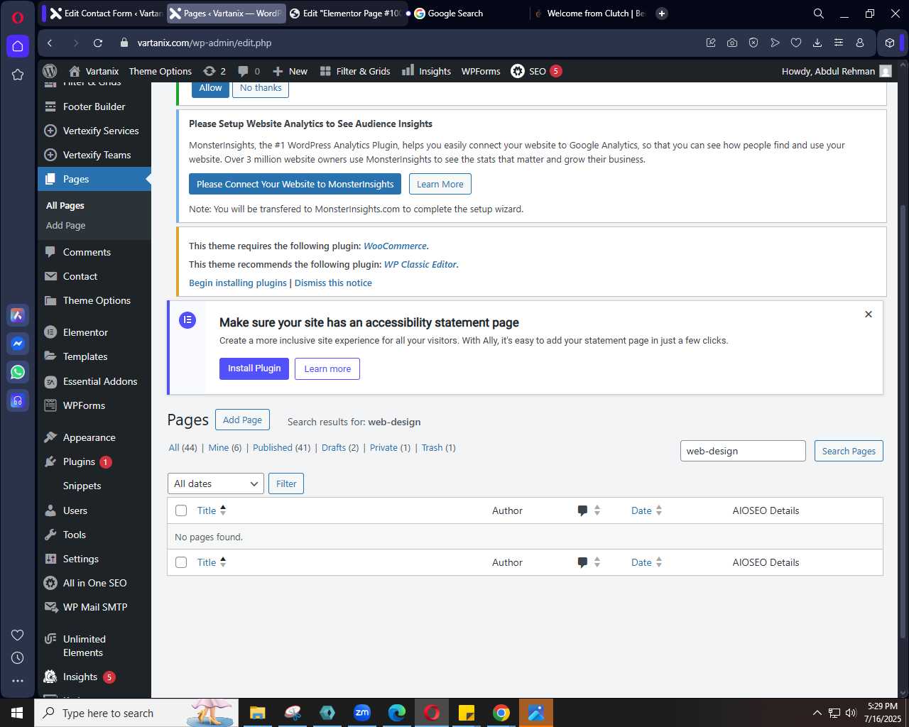Open the New content menu

click(x=290, y=71)
